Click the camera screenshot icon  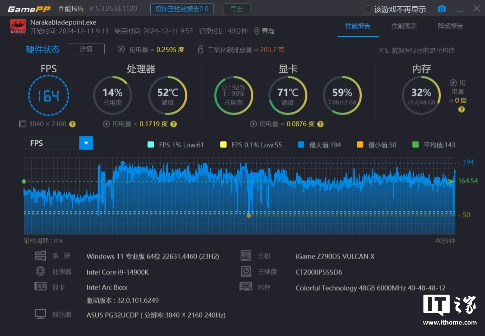[x=441, y=9]
